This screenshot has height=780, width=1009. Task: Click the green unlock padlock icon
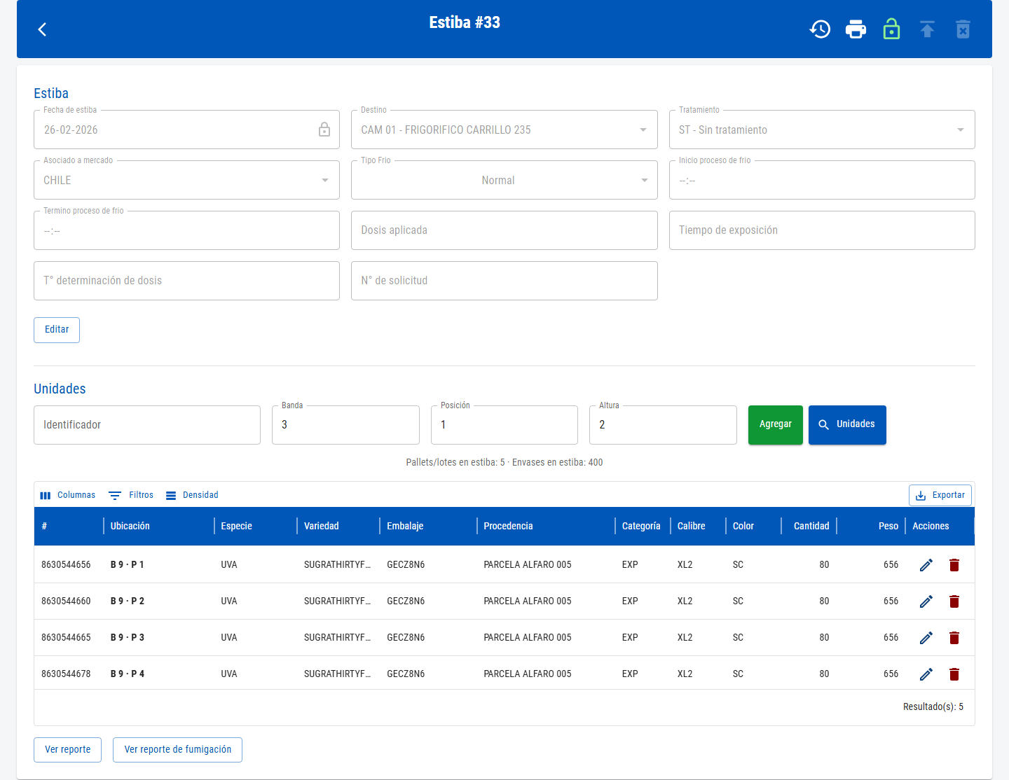pos(891,29)
